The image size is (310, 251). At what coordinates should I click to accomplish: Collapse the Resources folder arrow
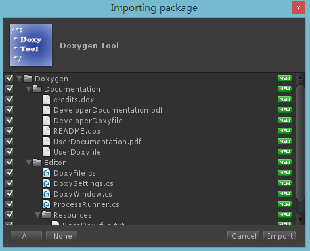click(x=37, y=215)
